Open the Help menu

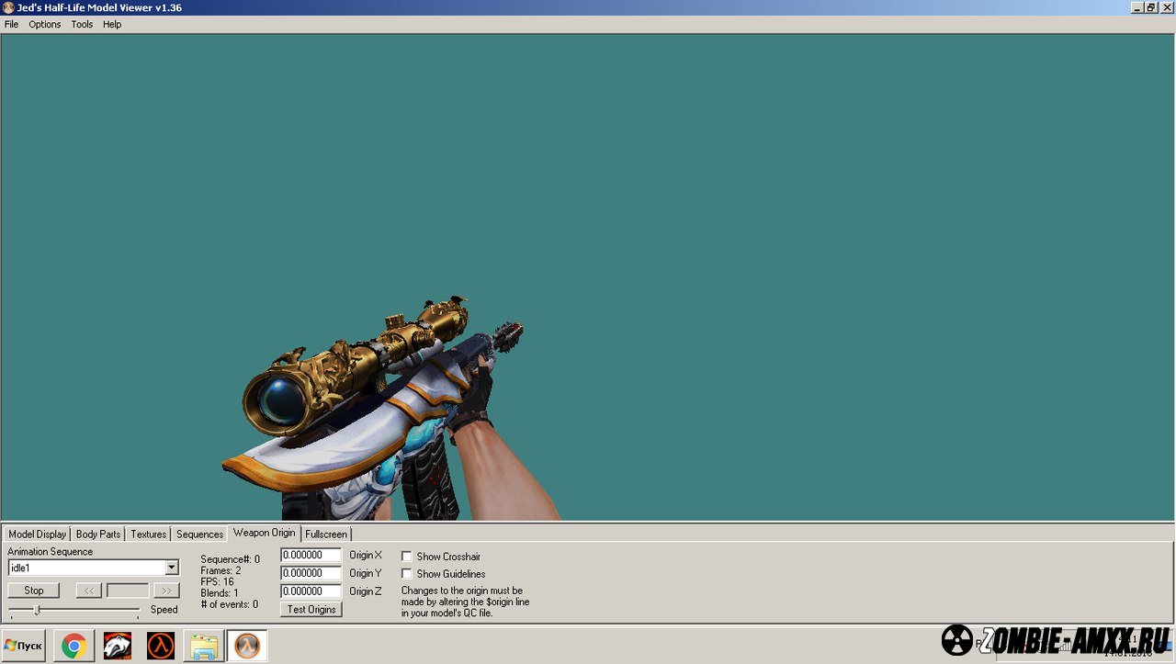point(112,25)
